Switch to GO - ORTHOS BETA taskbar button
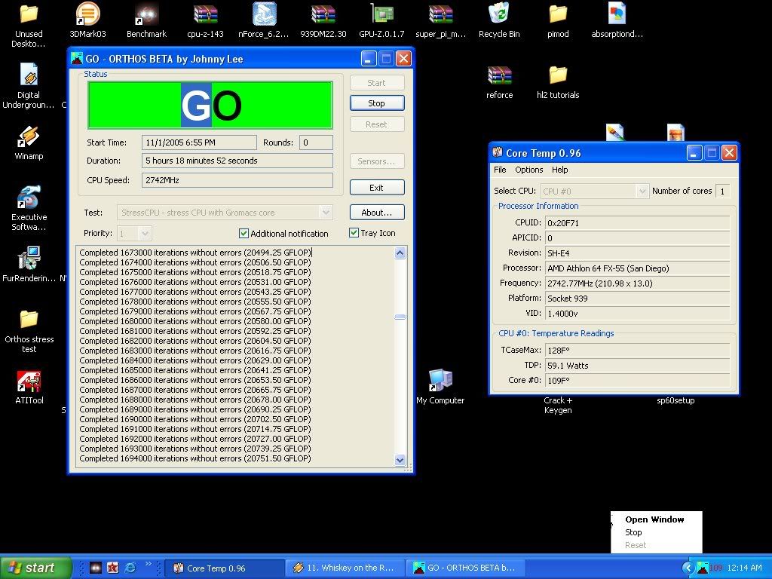This screenshot has width=772, height=579. [x=465, y=568]
